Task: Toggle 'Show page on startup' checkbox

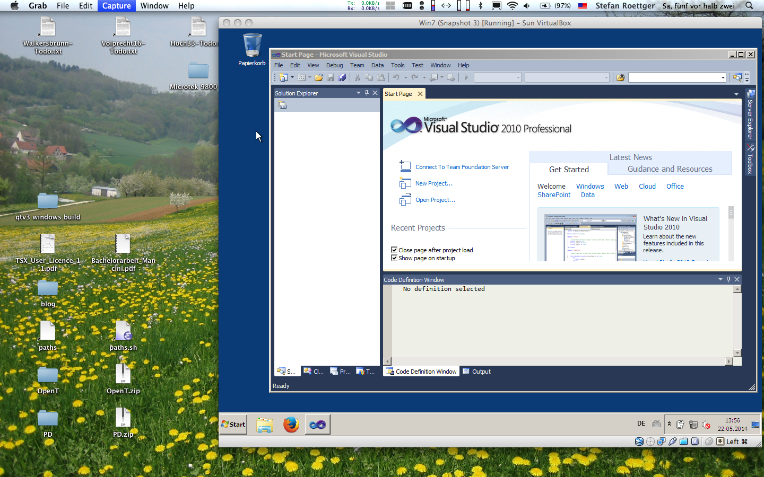Action: pos(394,258)
